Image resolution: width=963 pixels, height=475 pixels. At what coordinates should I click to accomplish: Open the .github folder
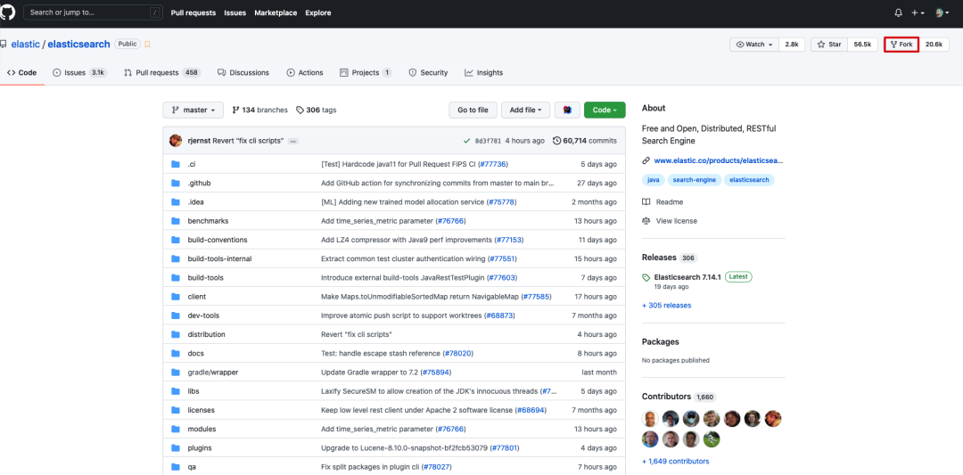click(200, 183)
